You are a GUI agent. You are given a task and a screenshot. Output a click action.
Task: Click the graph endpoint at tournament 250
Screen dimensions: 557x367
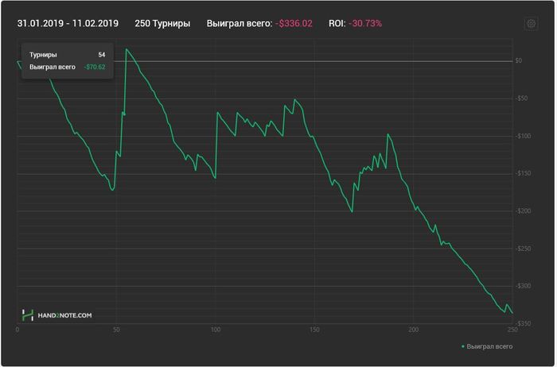[512, 313]
